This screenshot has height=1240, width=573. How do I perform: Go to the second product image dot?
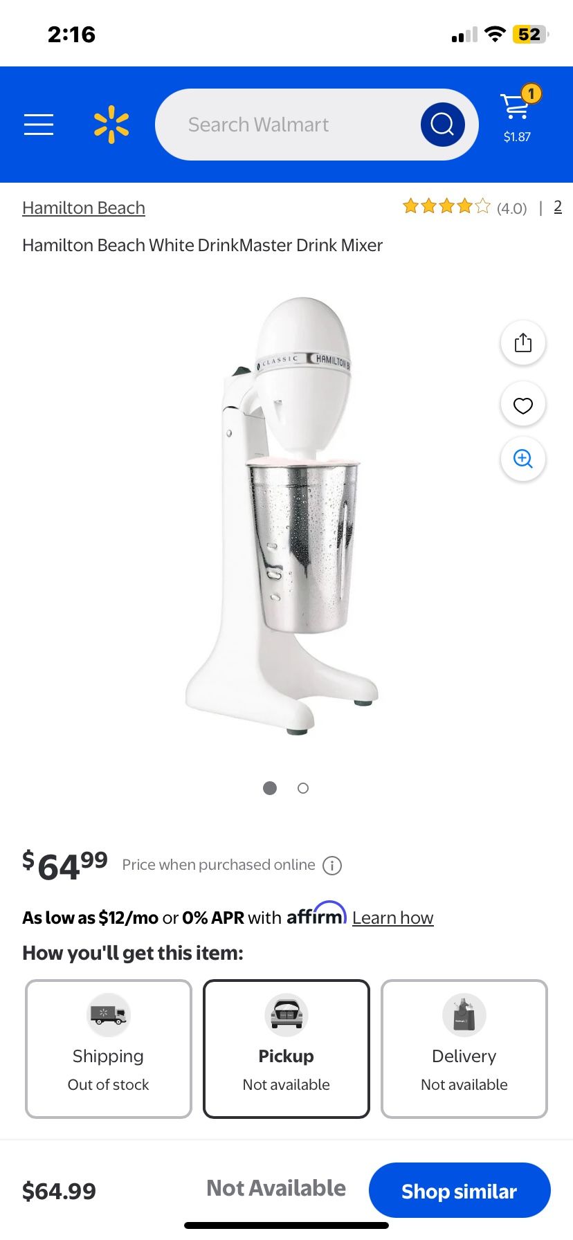click(x=303, y=788)
